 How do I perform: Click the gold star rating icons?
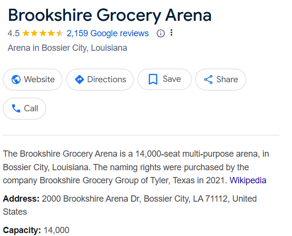[43, 33]
